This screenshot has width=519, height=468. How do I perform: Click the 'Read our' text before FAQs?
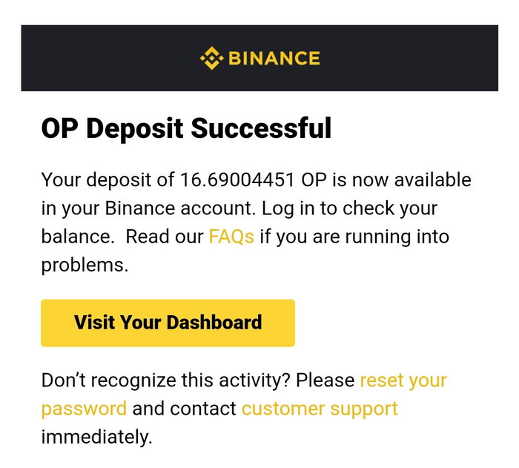pos(165,237)
